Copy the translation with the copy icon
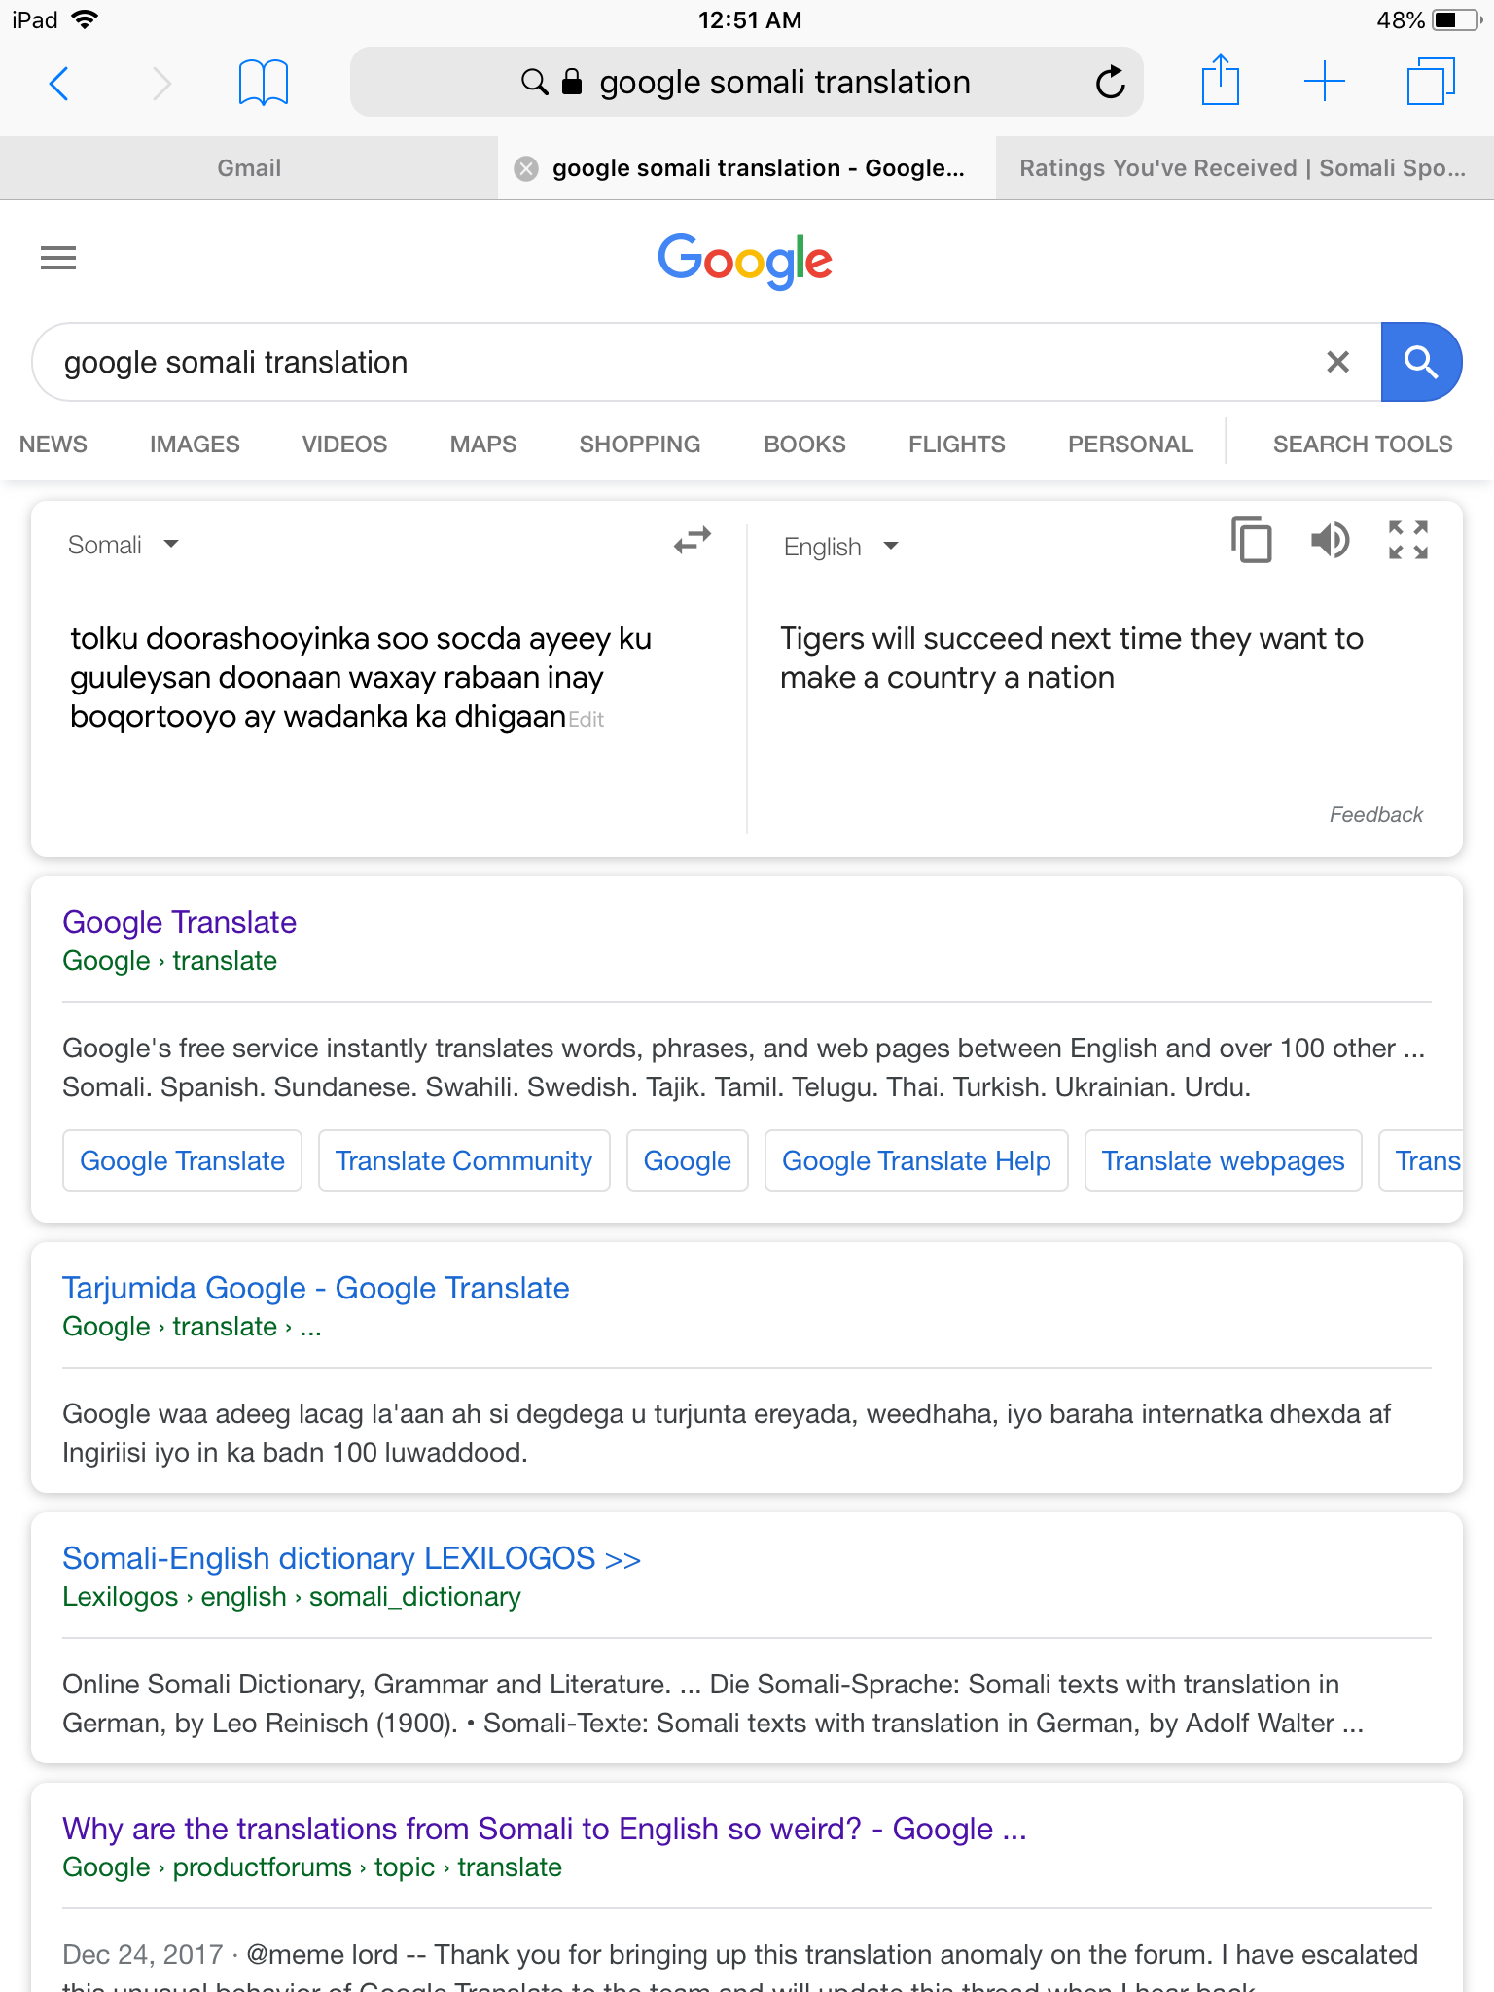 (1252, 540)
